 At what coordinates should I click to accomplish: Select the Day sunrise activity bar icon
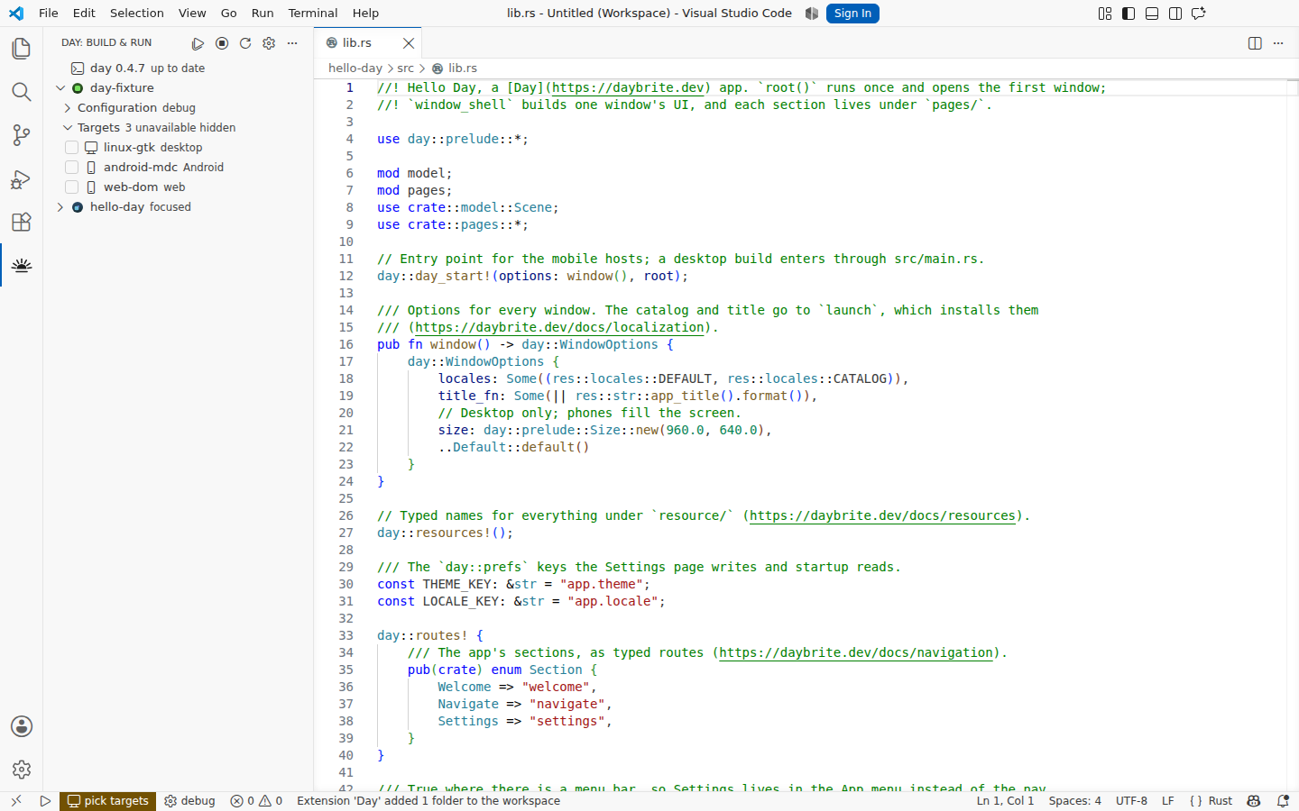point(22,265)
